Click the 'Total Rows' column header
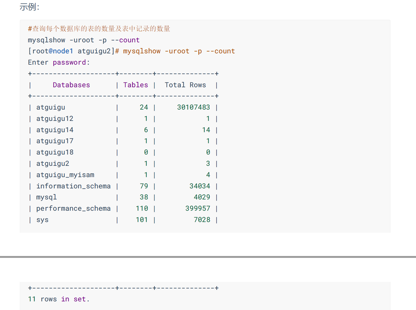416x310 pixels. 185,85
